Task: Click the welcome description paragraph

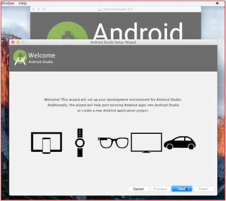Action: tap(113, 105)
